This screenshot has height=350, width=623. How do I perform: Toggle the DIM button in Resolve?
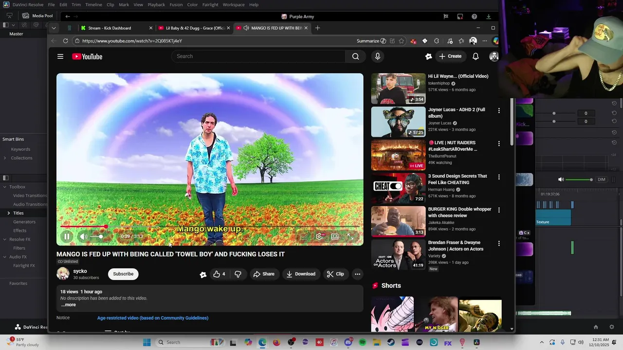(602, 179)
